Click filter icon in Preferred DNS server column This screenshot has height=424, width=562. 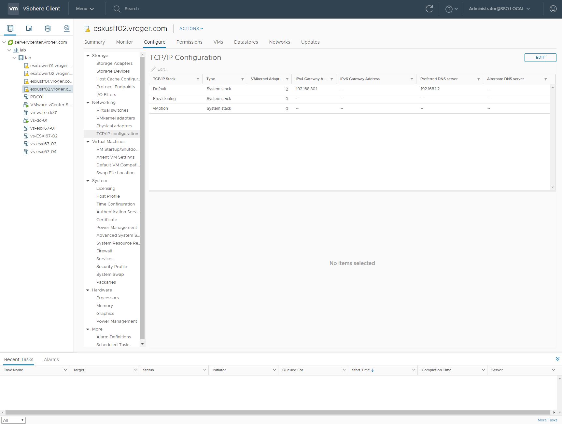[x=478, y=79]
